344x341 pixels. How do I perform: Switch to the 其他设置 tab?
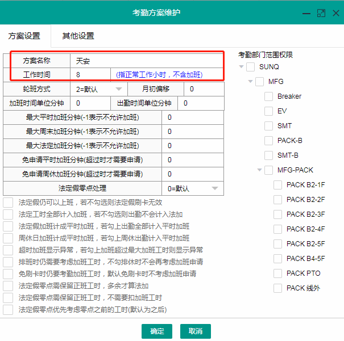coord(78,36)
